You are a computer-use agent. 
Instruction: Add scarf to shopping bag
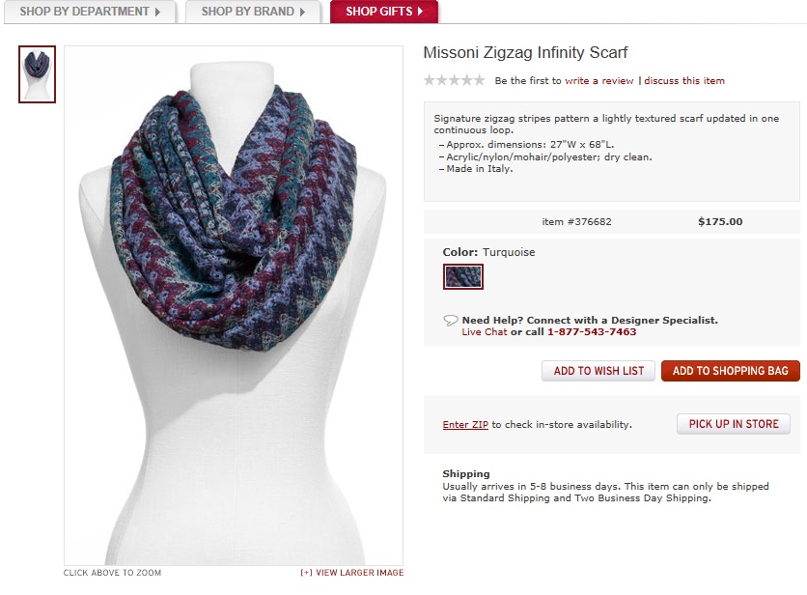tap(731, 371)
